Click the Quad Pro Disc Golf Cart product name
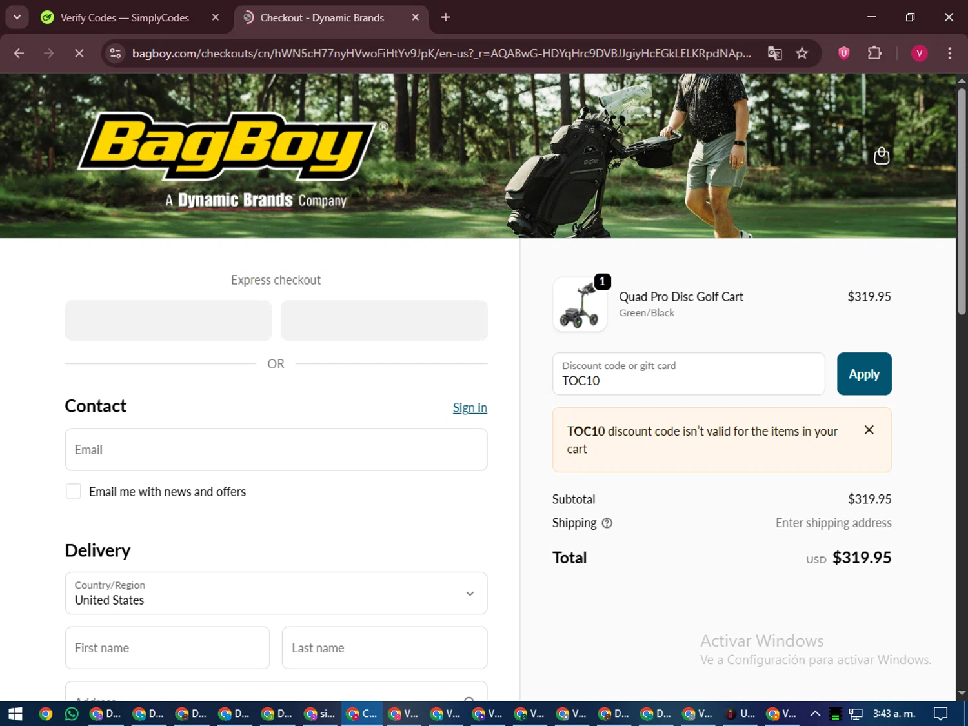The width and height of the screenshot is (968, 726). pyautogui.click(x=681, y=297)
